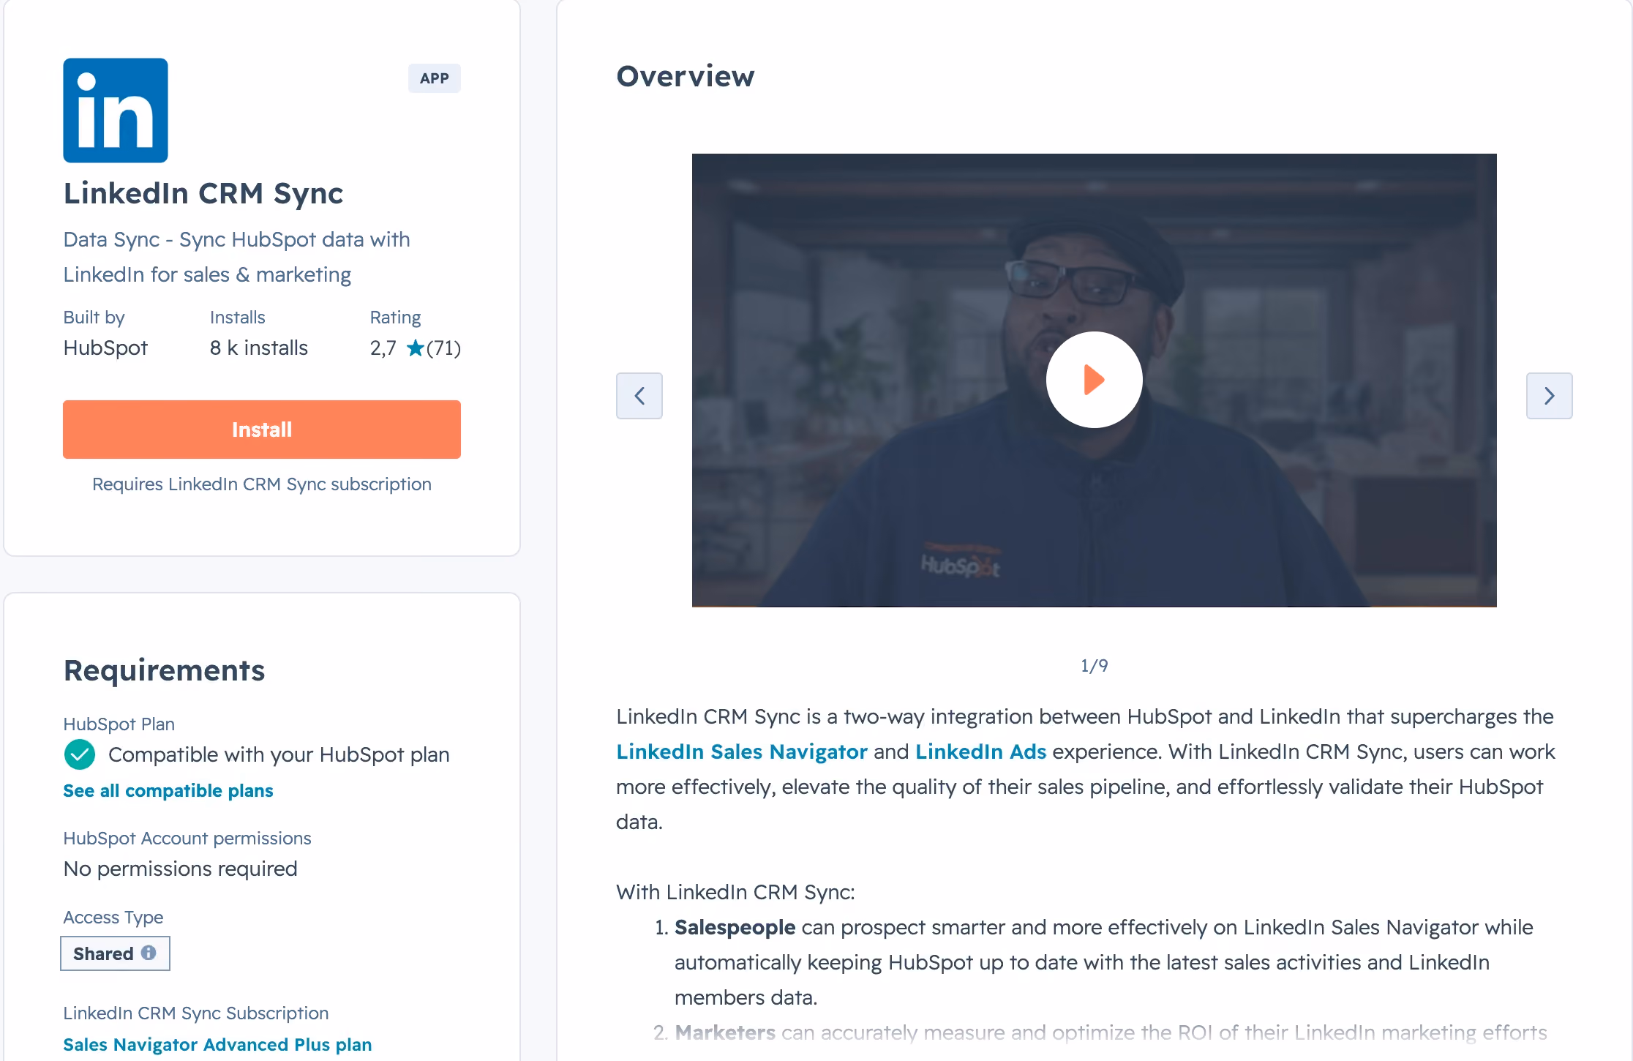The width and height of the screenshot is (1633, 1061).
Task: Click Requires LinkedIn CRM Sync subscription note
Action: [262, 484]
